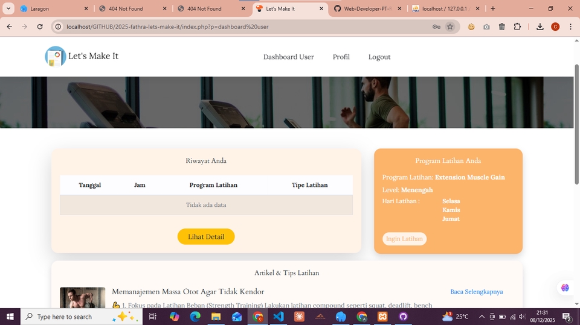Open the Profil nav link

pyautogui.click(x=341, y=57)
